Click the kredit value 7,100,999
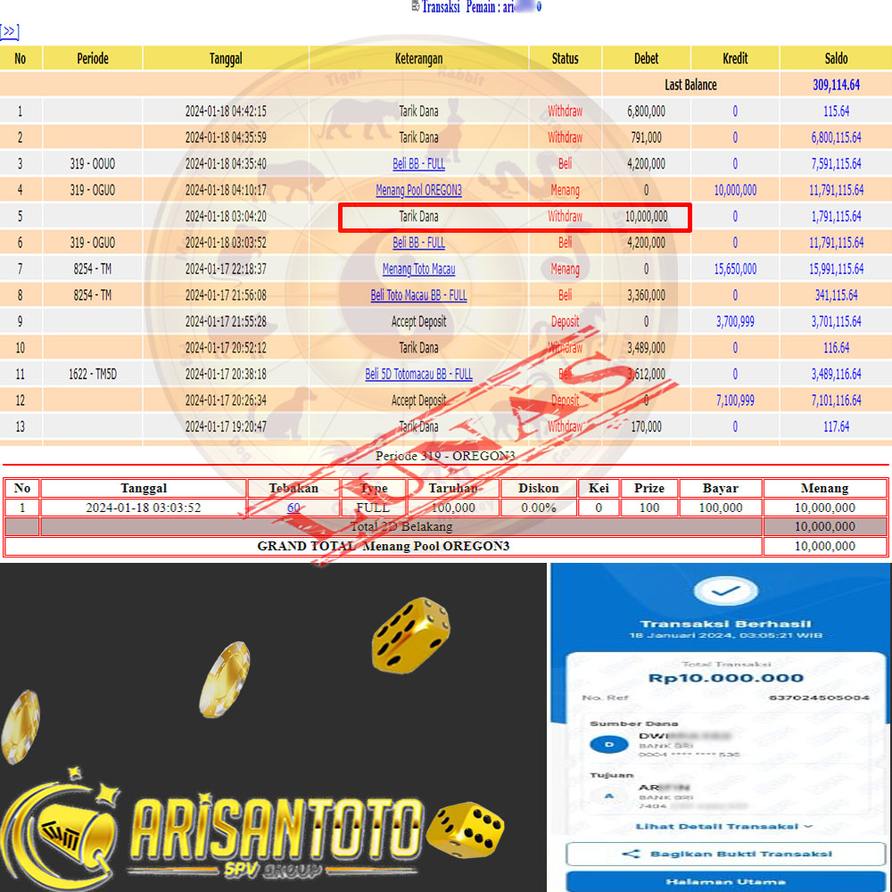892x892 pixels. coord(735,400)
